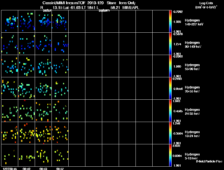Click the '-0.7092' color scale value
Viewport: 224px width, 170px height.
(178, 12)
